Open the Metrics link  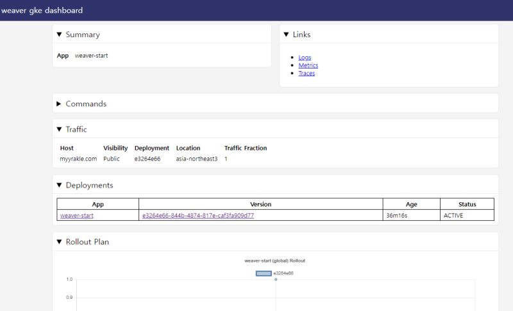click(x=308, y=65)
